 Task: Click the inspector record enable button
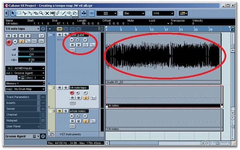click(x=9, y=42)
